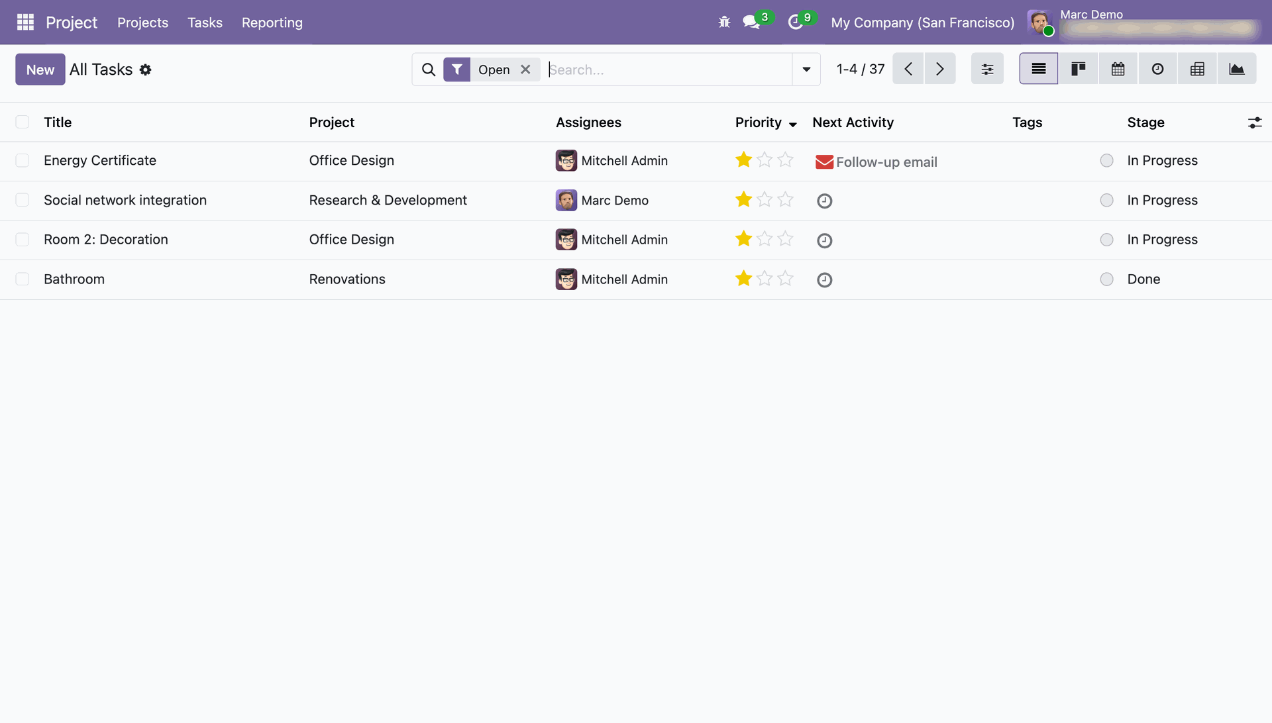Switch to Calendar view

(1118, 69)
